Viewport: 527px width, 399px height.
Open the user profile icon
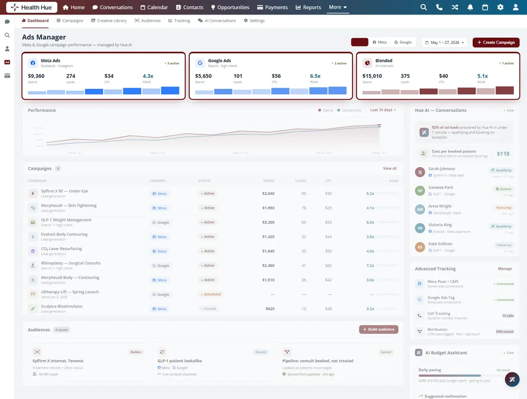click(x=515, y=7)
